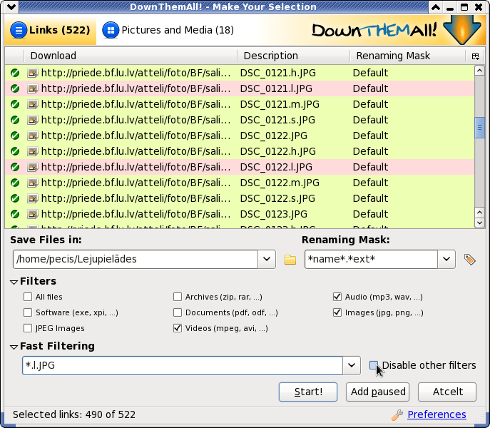Open the window menu arrow in the title bar
Viewport: 490px width, 428px height.
point(11,7)
